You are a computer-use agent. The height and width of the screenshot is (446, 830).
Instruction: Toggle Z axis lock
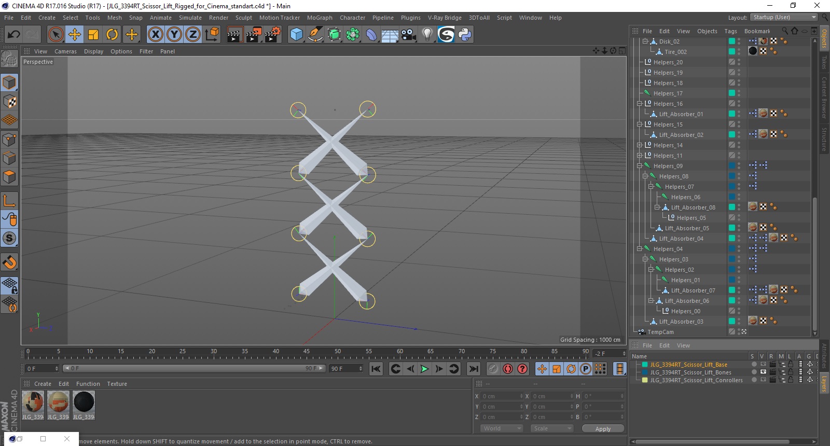coord(193,35)
